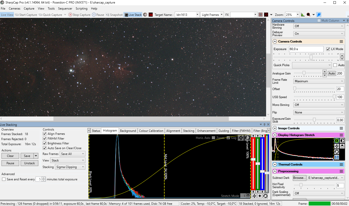Toggle the FWHM Filter checkbox
The height and width of the screenshot is (206, 349).
[45, 139]
